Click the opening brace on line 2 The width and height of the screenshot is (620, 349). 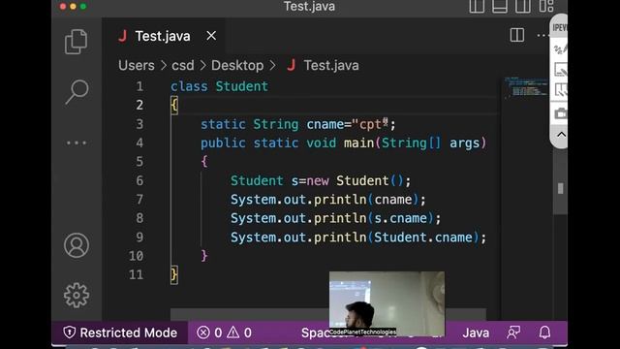click(x=174, y=106)
